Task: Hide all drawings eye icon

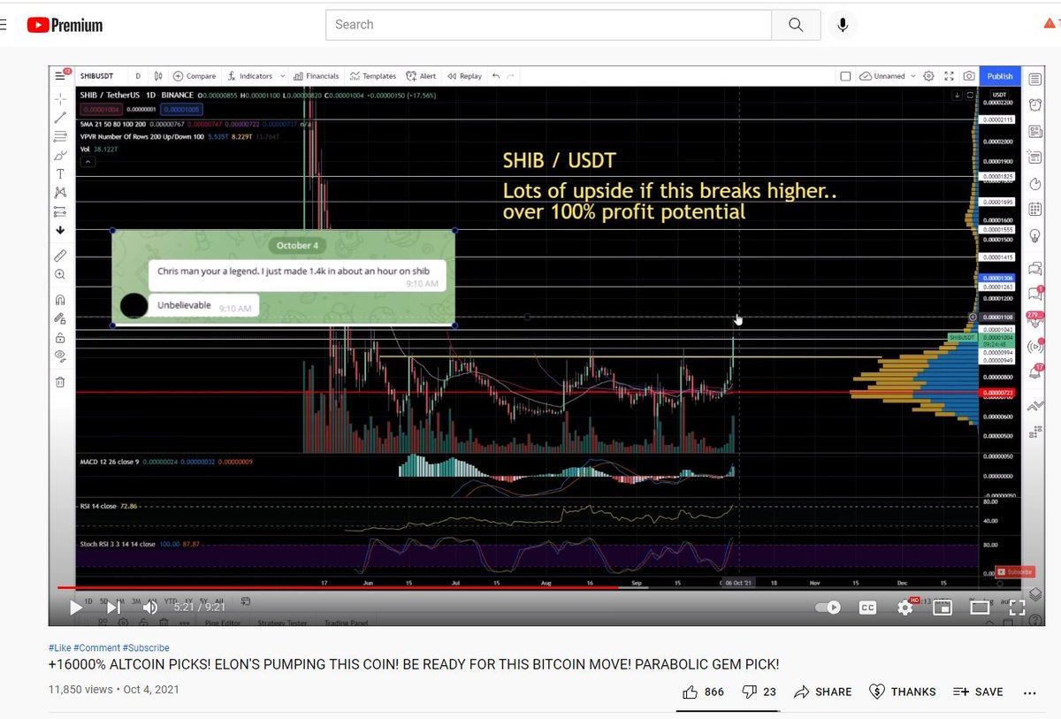Action: [60, 356]
